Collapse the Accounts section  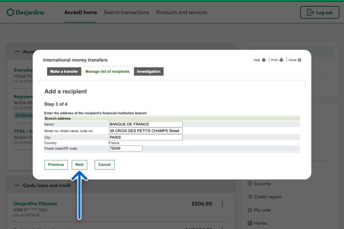17,52
